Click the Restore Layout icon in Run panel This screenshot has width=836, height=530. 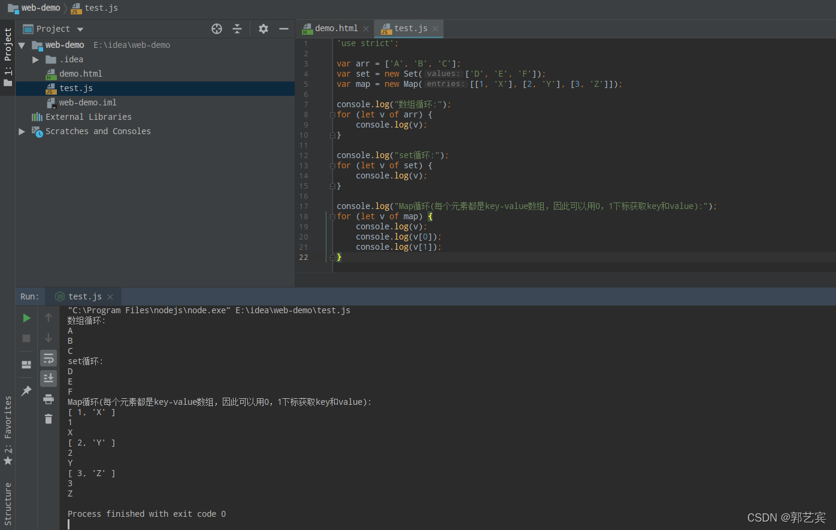pos(26,365)
